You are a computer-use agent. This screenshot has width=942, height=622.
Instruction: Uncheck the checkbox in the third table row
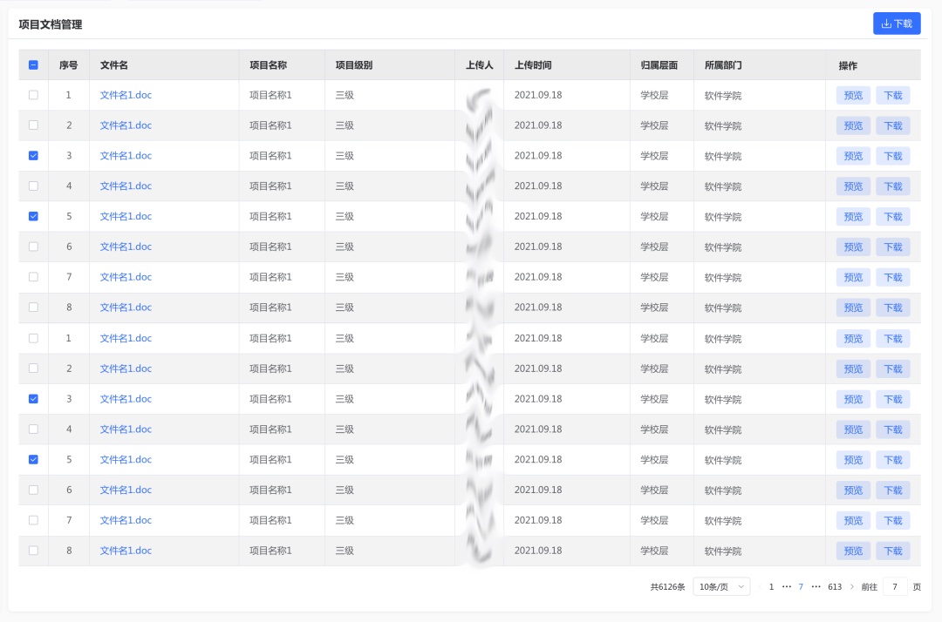click(33, 156)
